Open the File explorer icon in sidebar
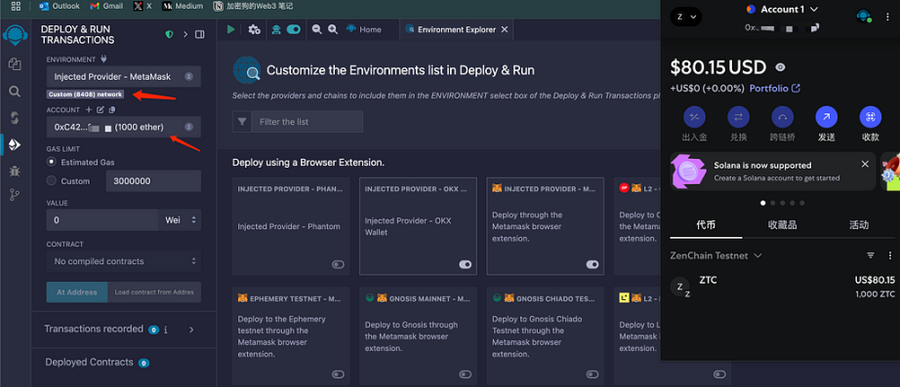The height and width of the screenshot is (387, 900). point(15,64)
